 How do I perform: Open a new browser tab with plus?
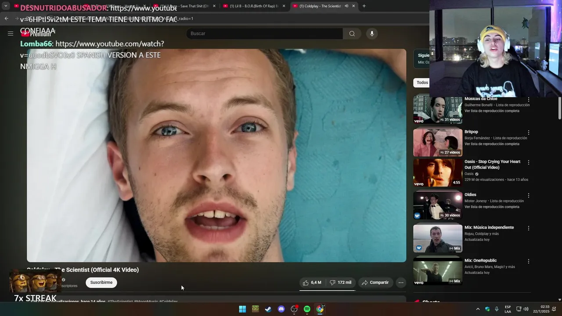pos(364,6)
